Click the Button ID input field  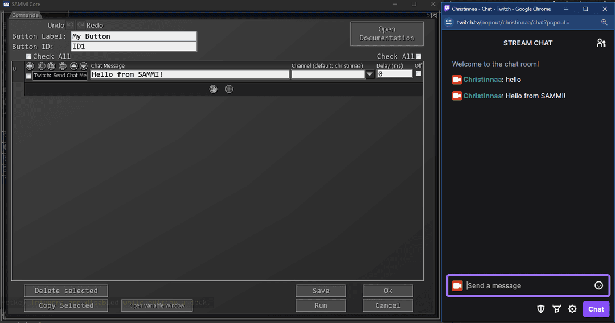(134, 46)
